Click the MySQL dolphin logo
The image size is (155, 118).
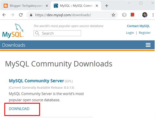(13, 31)
